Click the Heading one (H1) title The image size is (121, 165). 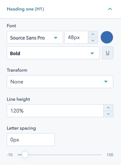pos(25,9)
